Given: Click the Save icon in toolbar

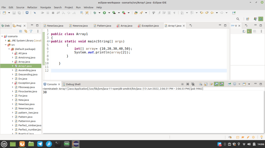Looking at the screenshot, I should [x=14, y=13].
